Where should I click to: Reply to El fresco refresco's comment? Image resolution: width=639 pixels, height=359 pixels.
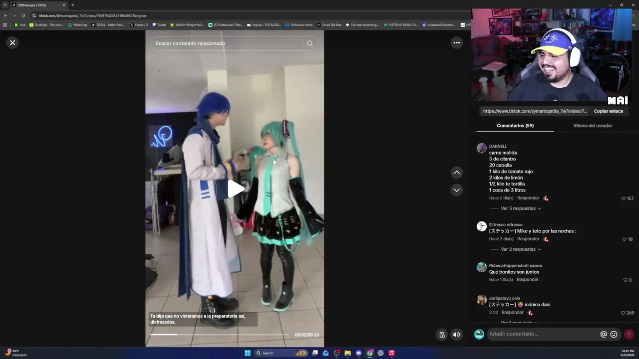tap(528, 239)
